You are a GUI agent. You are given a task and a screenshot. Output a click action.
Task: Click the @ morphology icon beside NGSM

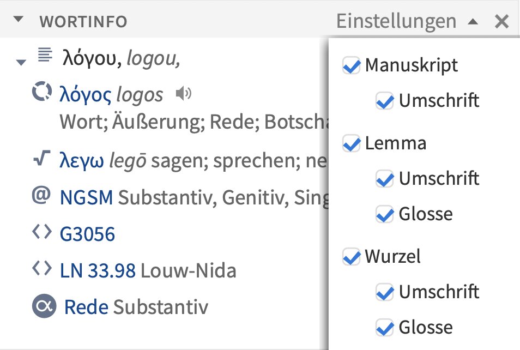(41, 195)
